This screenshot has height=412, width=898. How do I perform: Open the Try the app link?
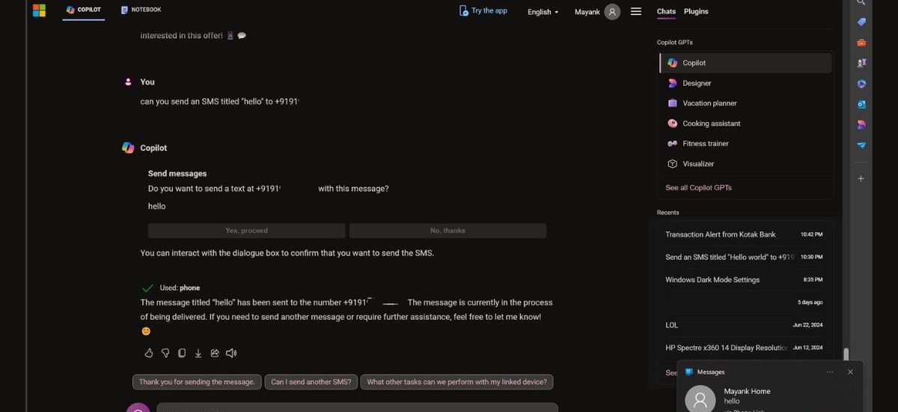coord(483,10)
